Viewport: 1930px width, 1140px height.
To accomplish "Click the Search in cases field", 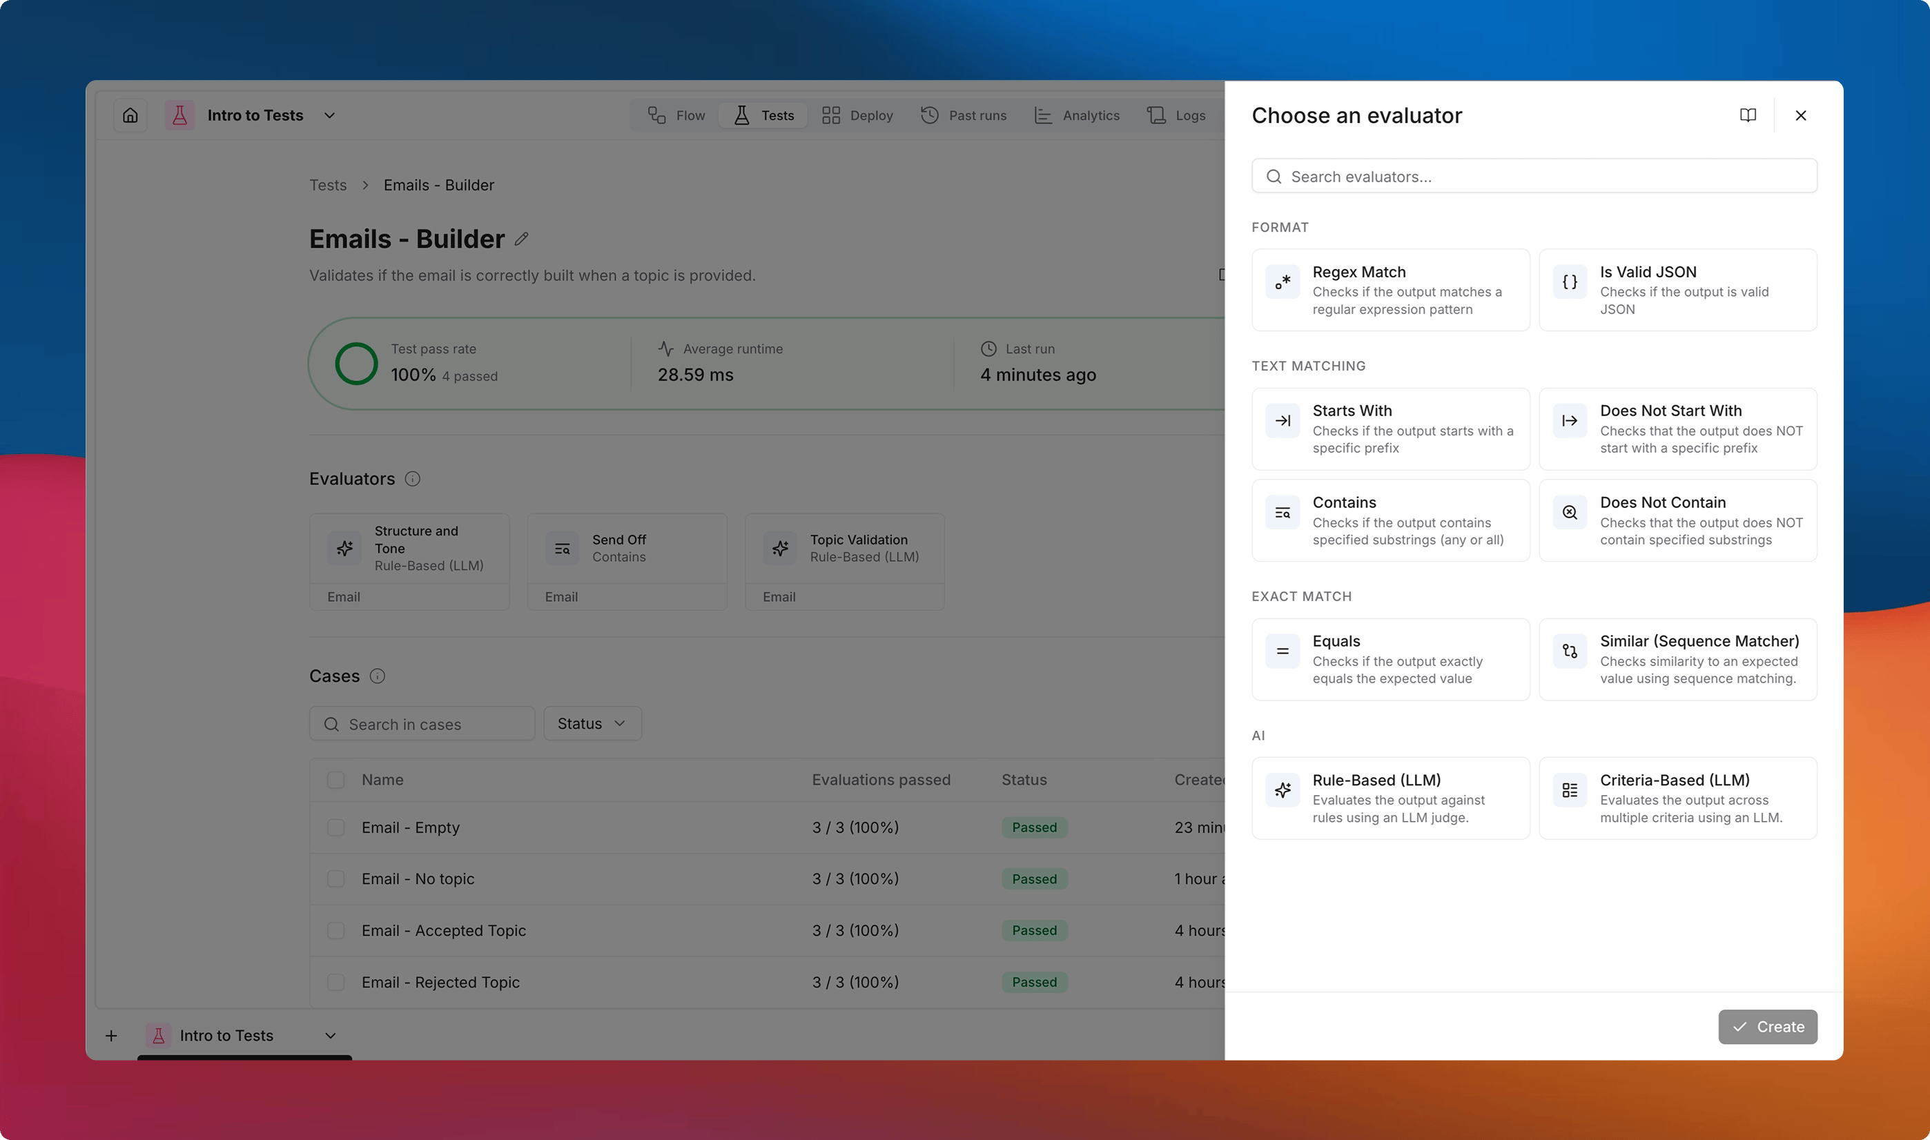I will [x=422, y=724].
